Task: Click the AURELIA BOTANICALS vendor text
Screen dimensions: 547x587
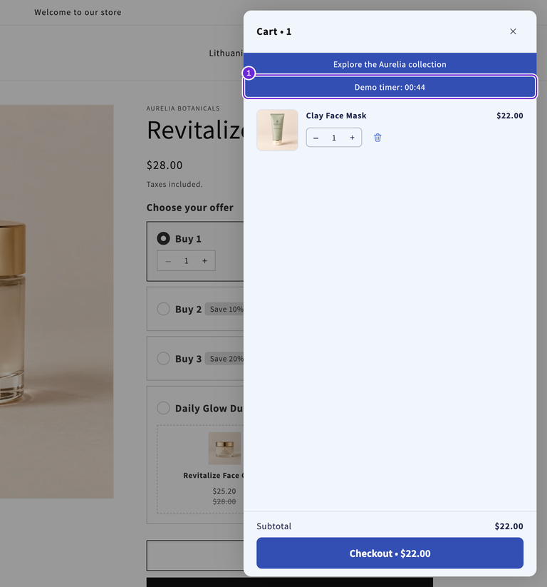Action: tap(183, 108)
